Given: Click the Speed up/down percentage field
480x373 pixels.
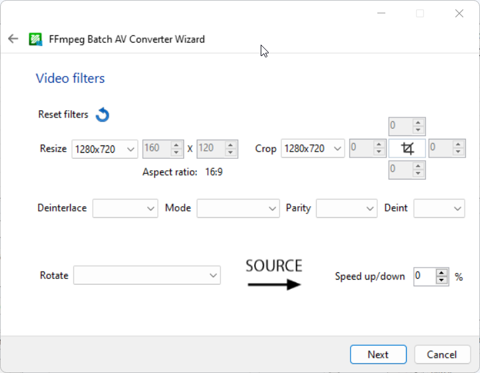Looking at the screenshot, I should click(425, 276).
